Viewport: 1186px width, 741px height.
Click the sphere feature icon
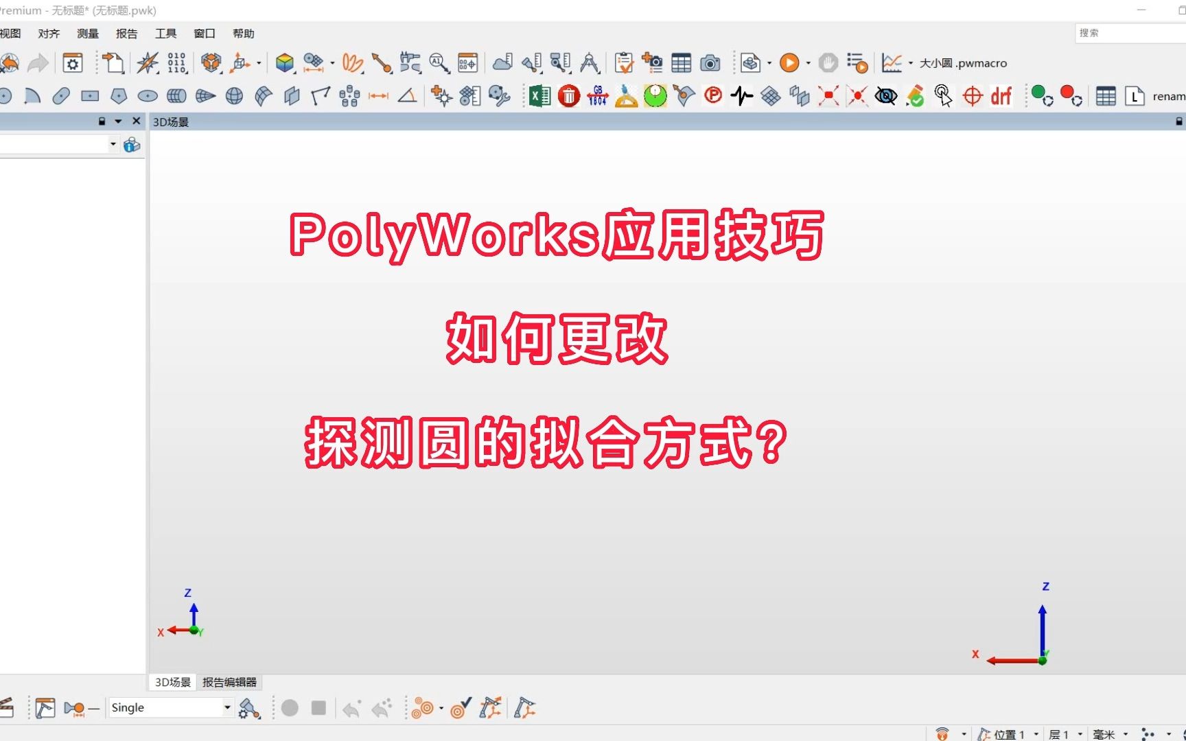(234, 96)
